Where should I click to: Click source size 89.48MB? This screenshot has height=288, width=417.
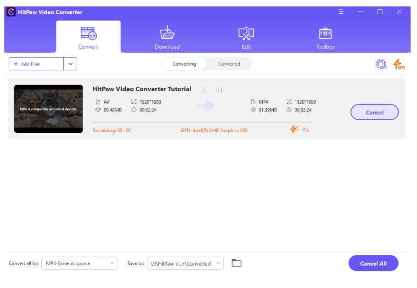coord(113,110)
